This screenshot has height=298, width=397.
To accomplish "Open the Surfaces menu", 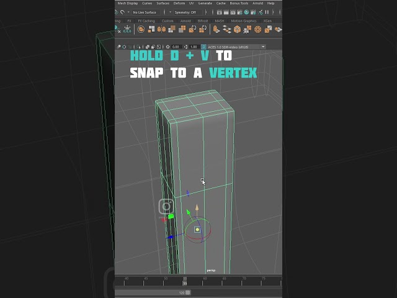I will 163,3.
